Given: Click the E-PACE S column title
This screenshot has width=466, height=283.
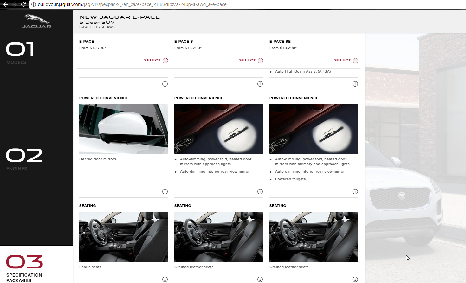Looking at the screenshot, I should coord(184,42).
